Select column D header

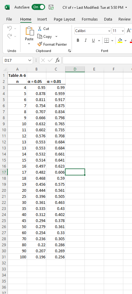[x=75, y=69]
